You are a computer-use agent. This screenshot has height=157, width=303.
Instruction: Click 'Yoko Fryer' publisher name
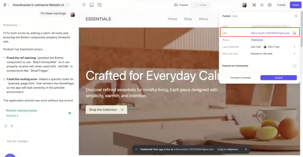[x=273, y=47]
